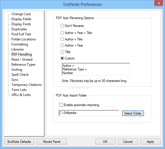Open Formatting preferences
The height and width of the screenshot is (149, 165).
(20, 44)
